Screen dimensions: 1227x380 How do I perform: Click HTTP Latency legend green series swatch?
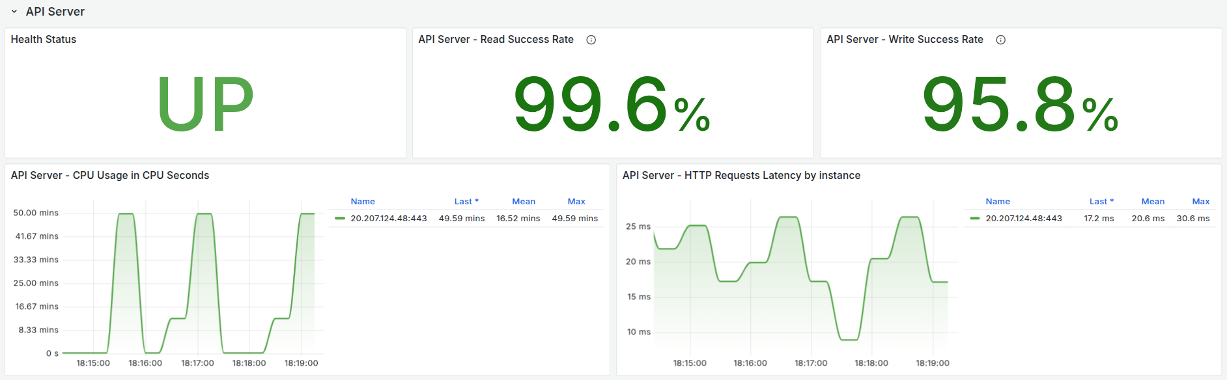[974, 219]
